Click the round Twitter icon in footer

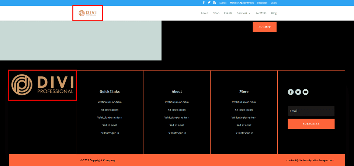[x=298, y=92]
